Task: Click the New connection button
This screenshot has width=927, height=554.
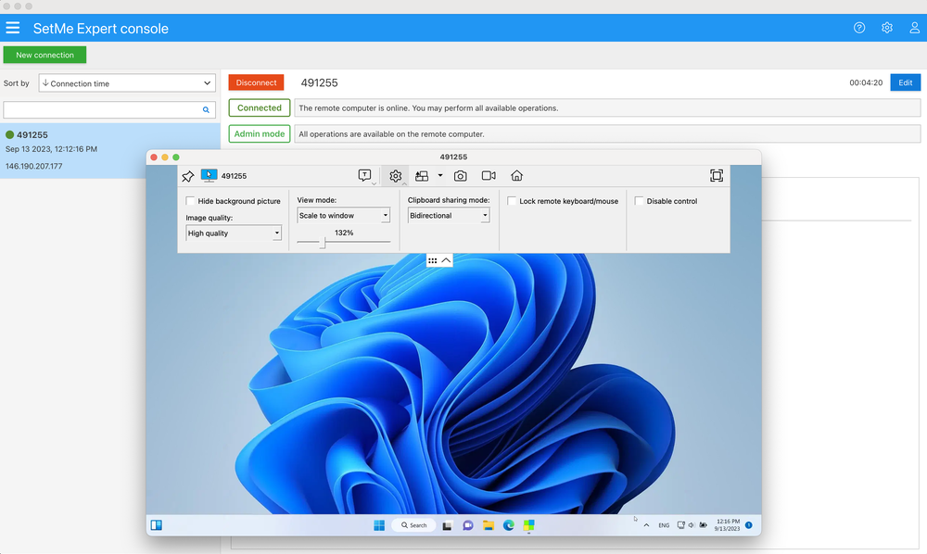Action: coord(44,55)
